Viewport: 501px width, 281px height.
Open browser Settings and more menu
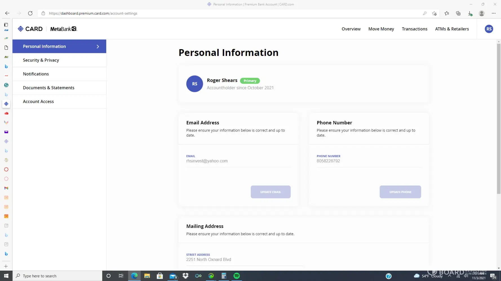coord(493,13)
